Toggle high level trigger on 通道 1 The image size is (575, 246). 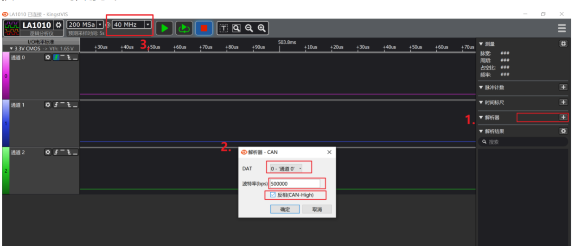click(62, 105)
